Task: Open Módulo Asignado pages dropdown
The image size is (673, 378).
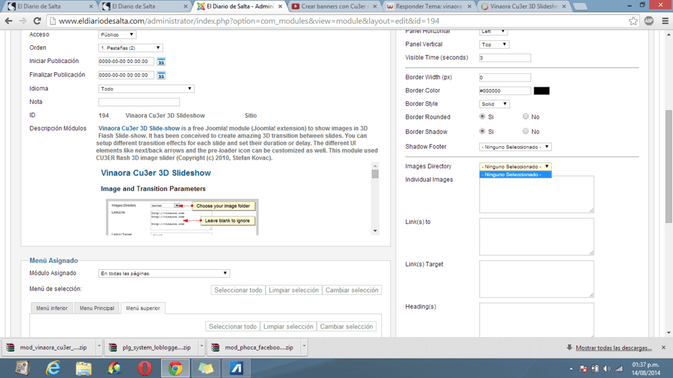Action: tap(164, 273)
